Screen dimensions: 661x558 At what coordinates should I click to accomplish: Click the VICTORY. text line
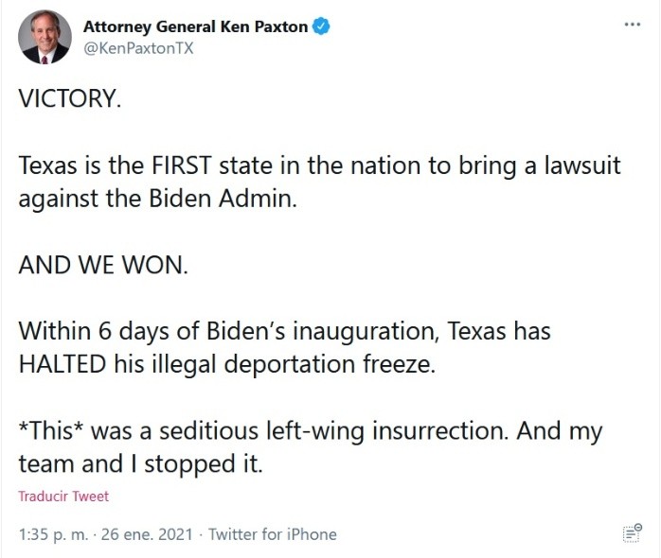(x=70, y=99)
